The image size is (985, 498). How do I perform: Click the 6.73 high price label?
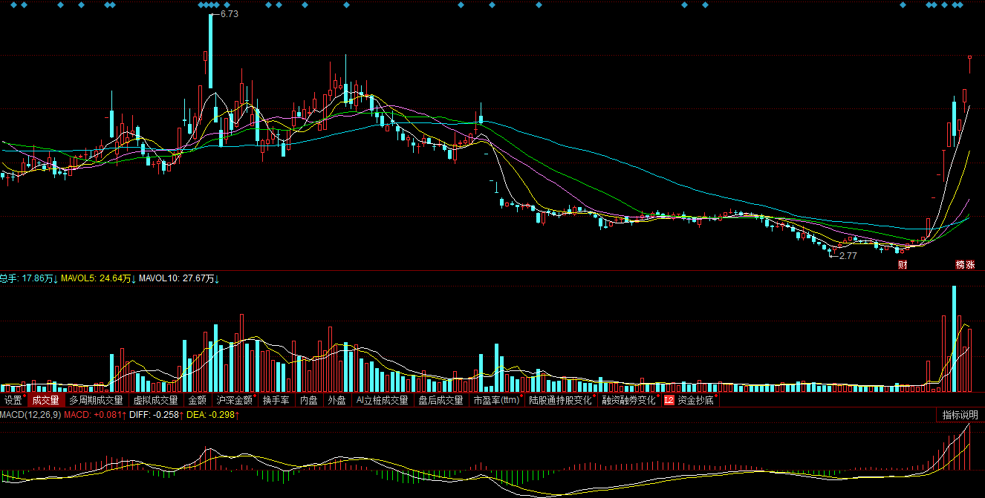point(229,14)
